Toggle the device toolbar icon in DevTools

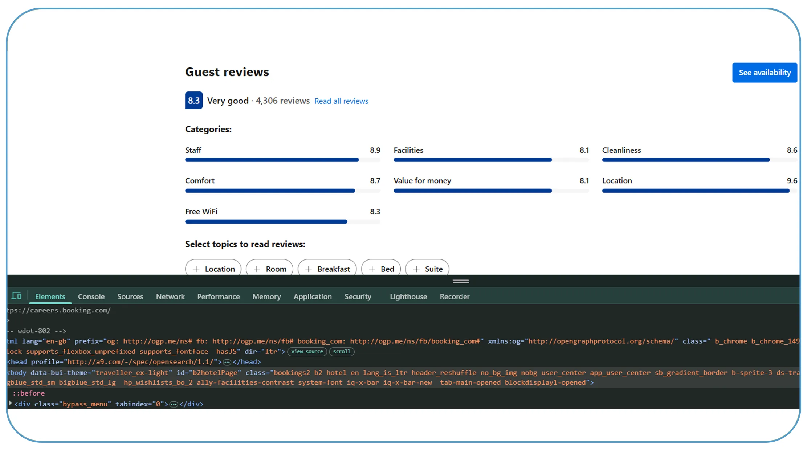(16, 296)
